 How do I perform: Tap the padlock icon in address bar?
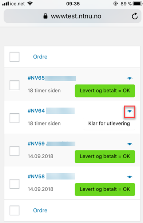coord(45,16)
